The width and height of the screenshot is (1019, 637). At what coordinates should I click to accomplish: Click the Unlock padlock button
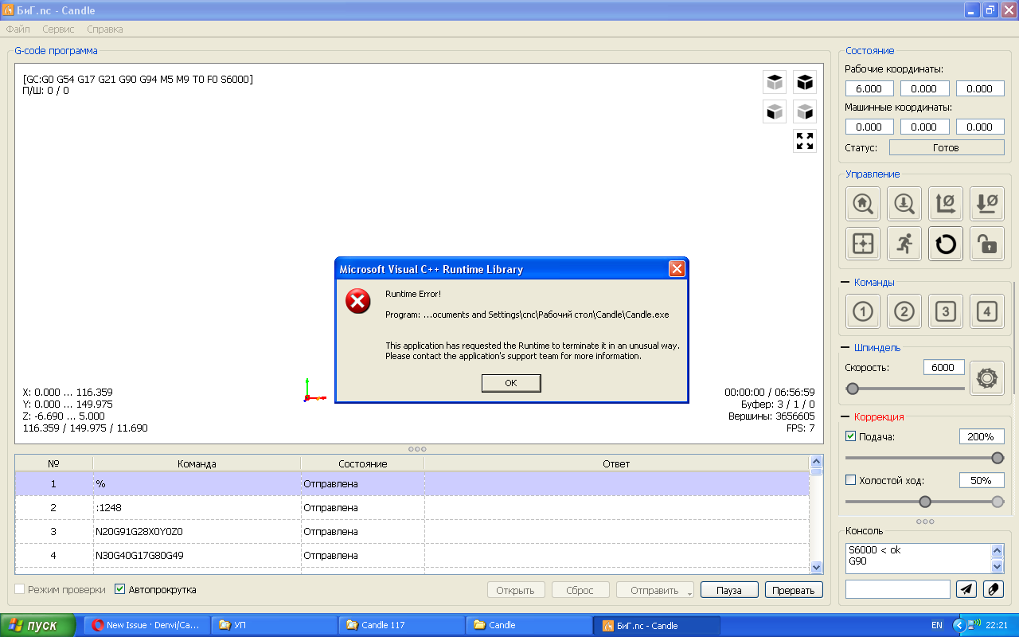(987, 244)
